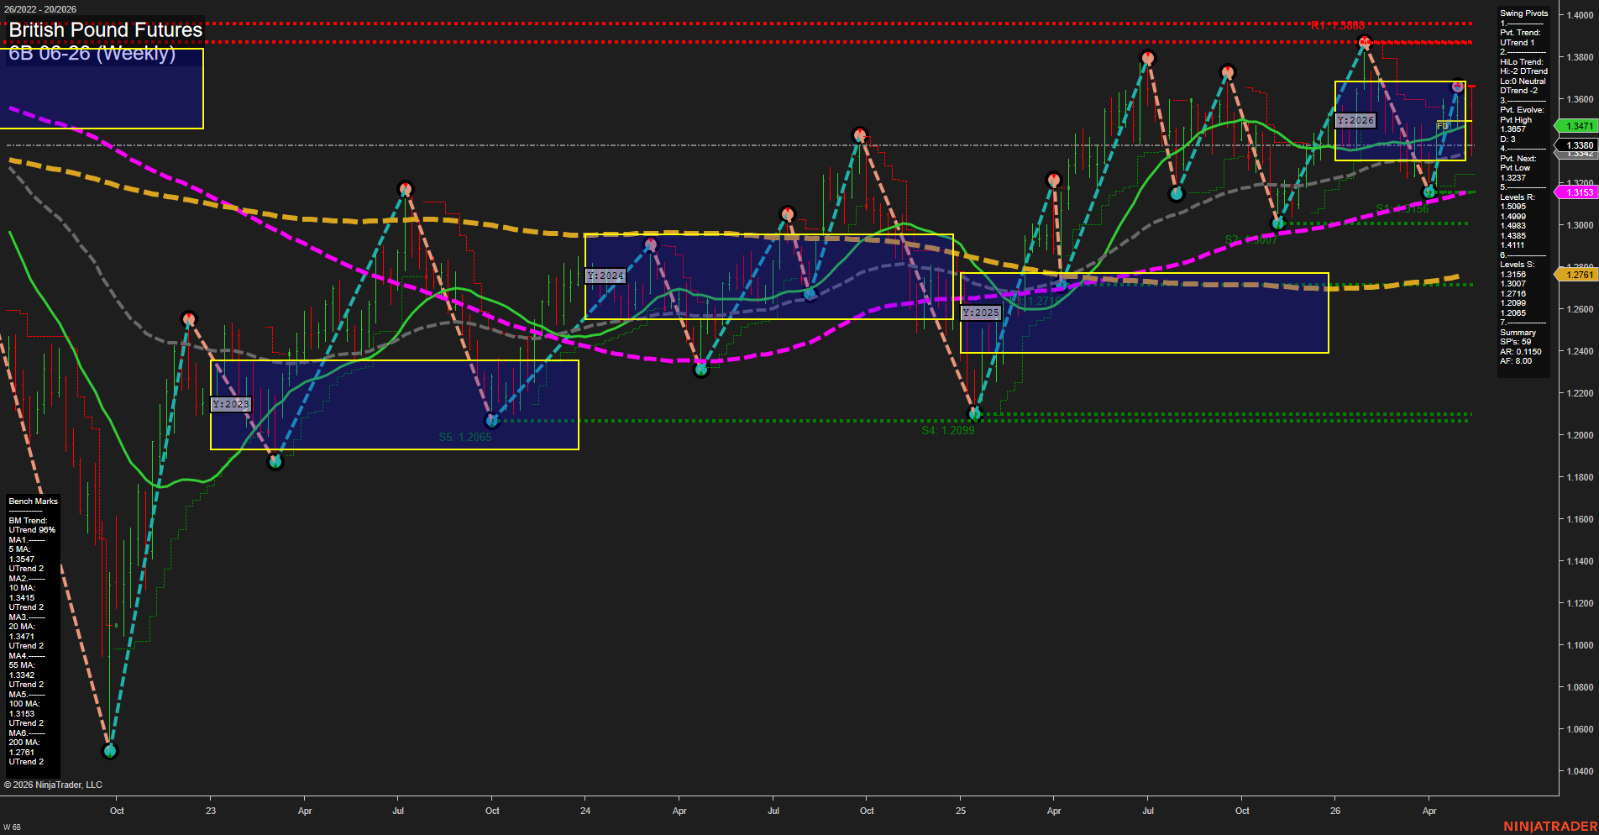Click the 1.2000 price axis label
Viewport: 1599px width, 835px height.
tap(1580, 435)
